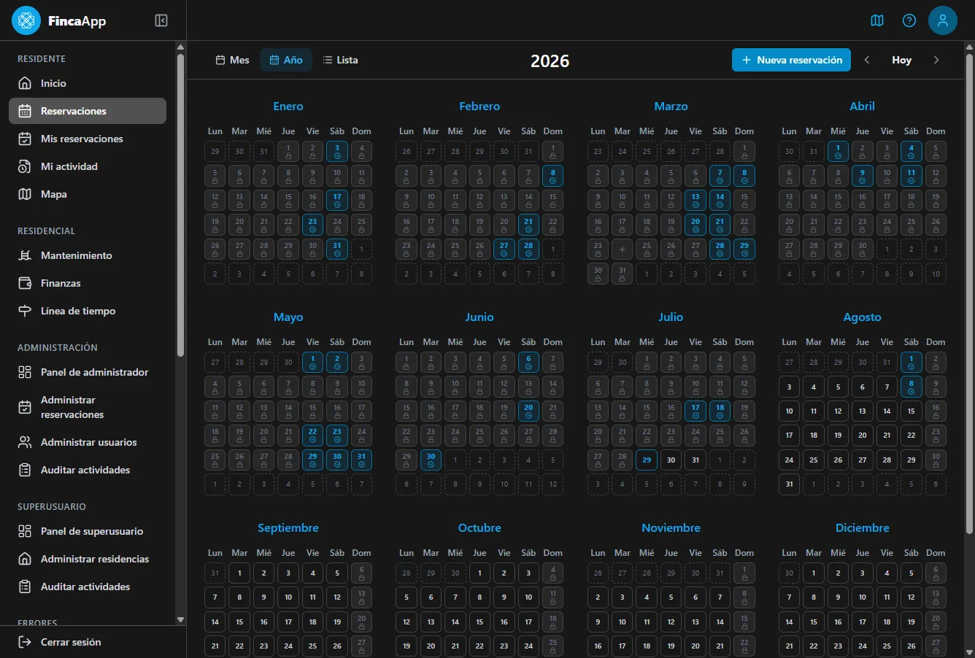Click the Inicio home icon
975x658 pixels.
point(25,83)
